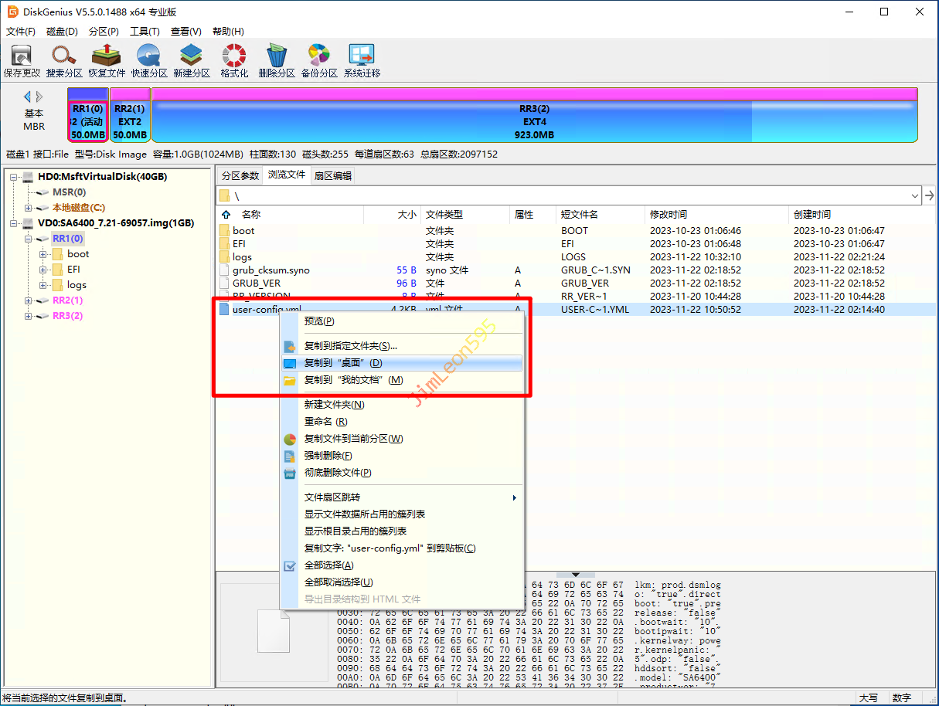This screenshot has height=706, width=939.
Task: Click the 删除分区 delete partition icon
Action: click(x=276, y=60)
